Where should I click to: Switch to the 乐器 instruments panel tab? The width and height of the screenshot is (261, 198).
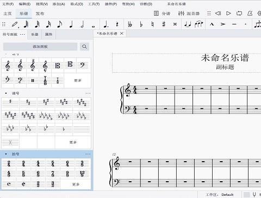35,34
